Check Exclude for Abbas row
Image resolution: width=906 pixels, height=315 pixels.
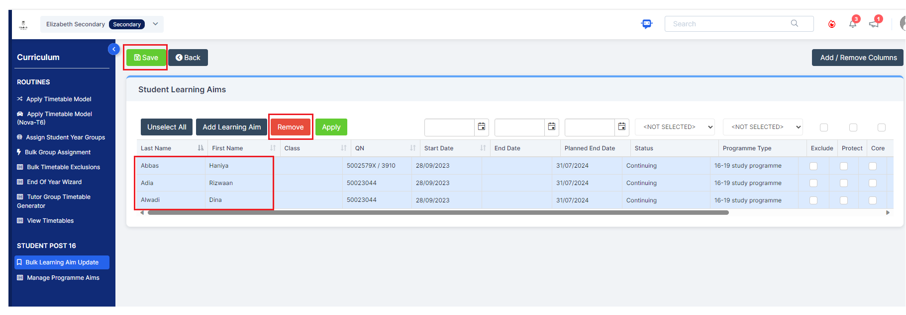813,166
